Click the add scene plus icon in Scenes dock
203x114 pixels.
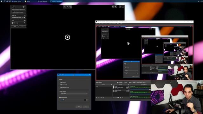pyautogui.click(x=96, y=98)
